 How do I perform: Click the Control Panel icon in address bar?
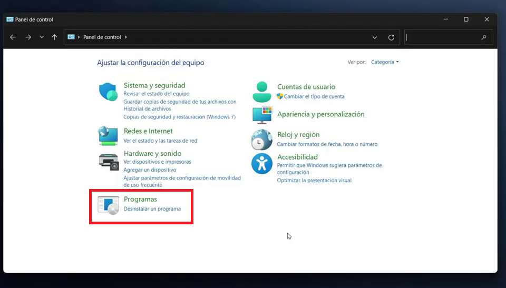[x=71, y=37]
